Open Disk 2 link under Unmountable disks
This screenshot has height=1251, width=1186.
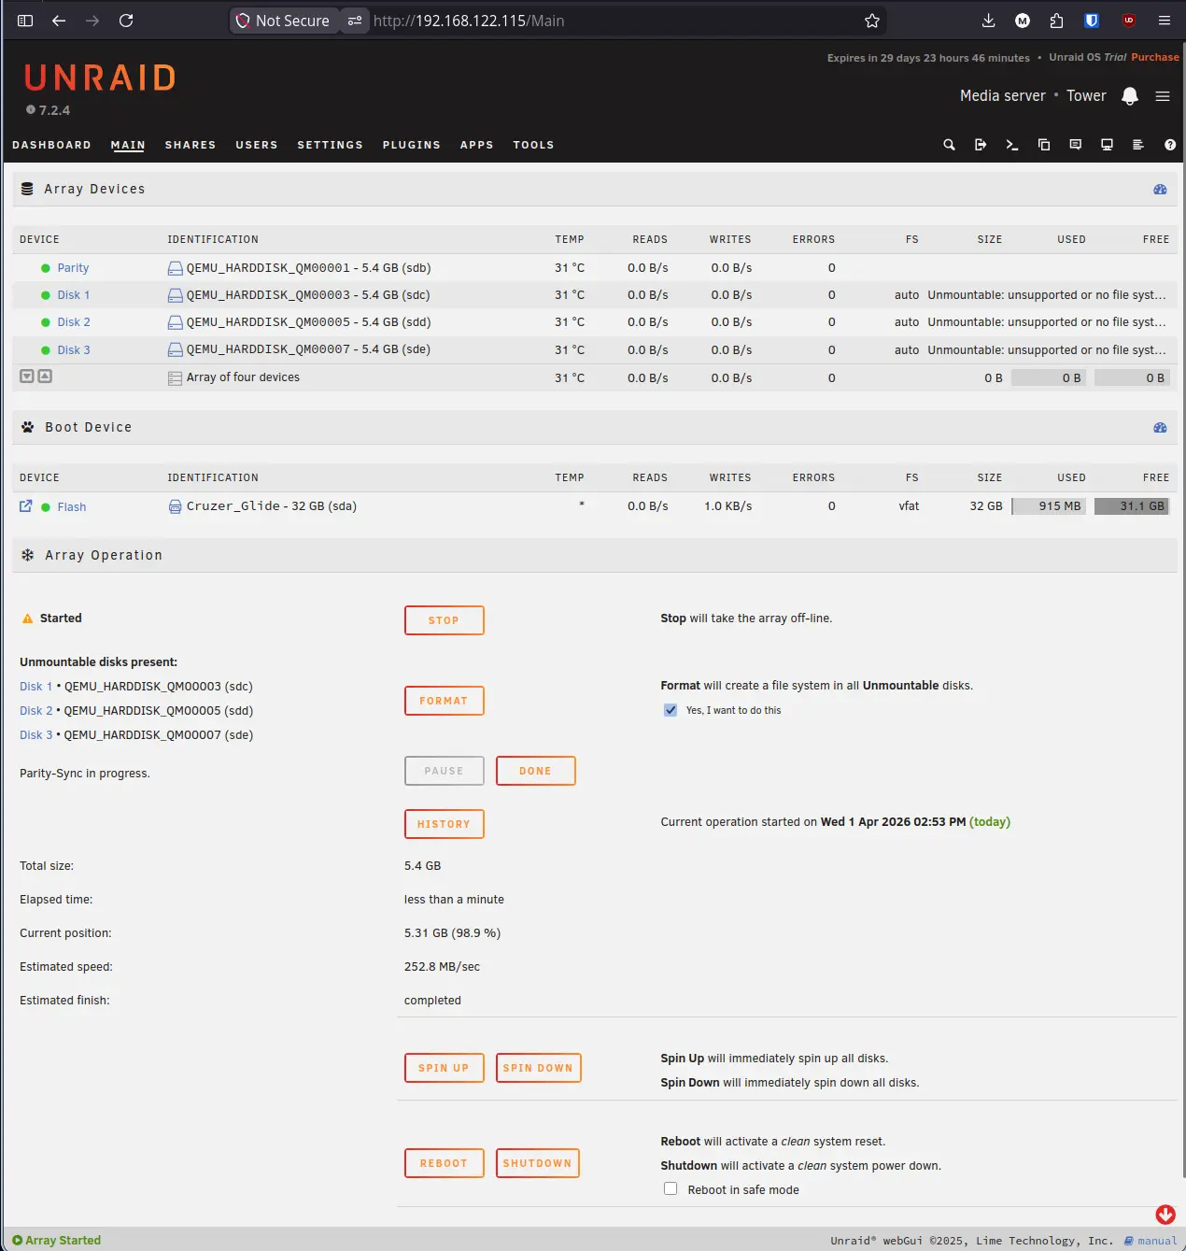pyautogui.click(x=36, y=711)
